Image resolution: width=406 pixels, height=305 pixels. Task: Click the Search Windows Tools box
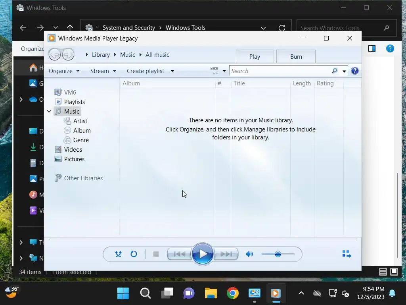pos(347,28)
